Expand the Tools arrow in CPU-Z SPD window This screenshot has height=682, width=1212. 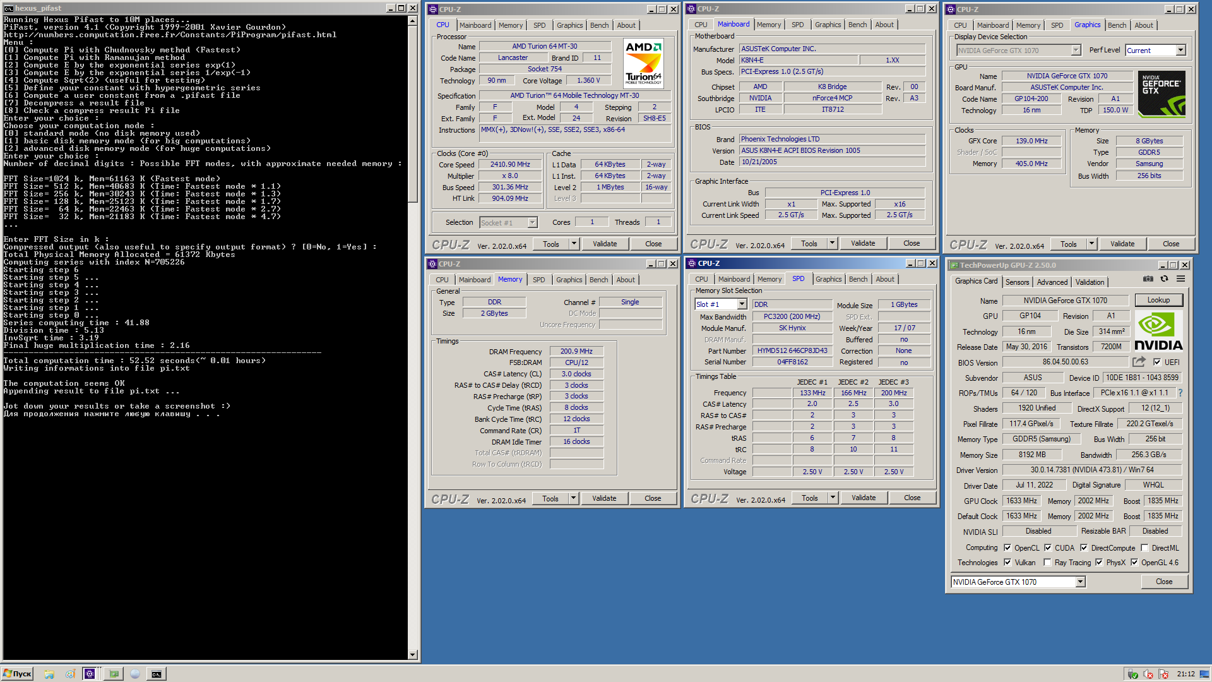pyautogui.click(x=833, y=498)
